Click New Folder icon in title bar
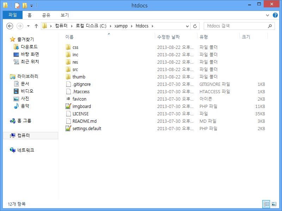The image size is (282, 211). pos(25,5)
